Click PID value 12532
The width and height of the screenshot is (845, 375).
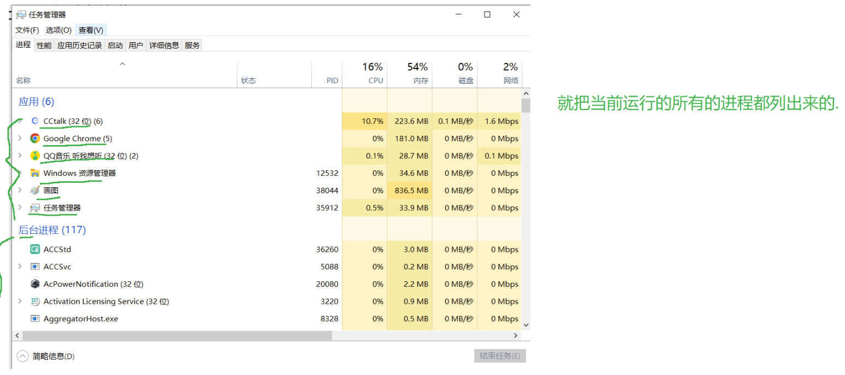pyautogui.click(x=327, y=173)
